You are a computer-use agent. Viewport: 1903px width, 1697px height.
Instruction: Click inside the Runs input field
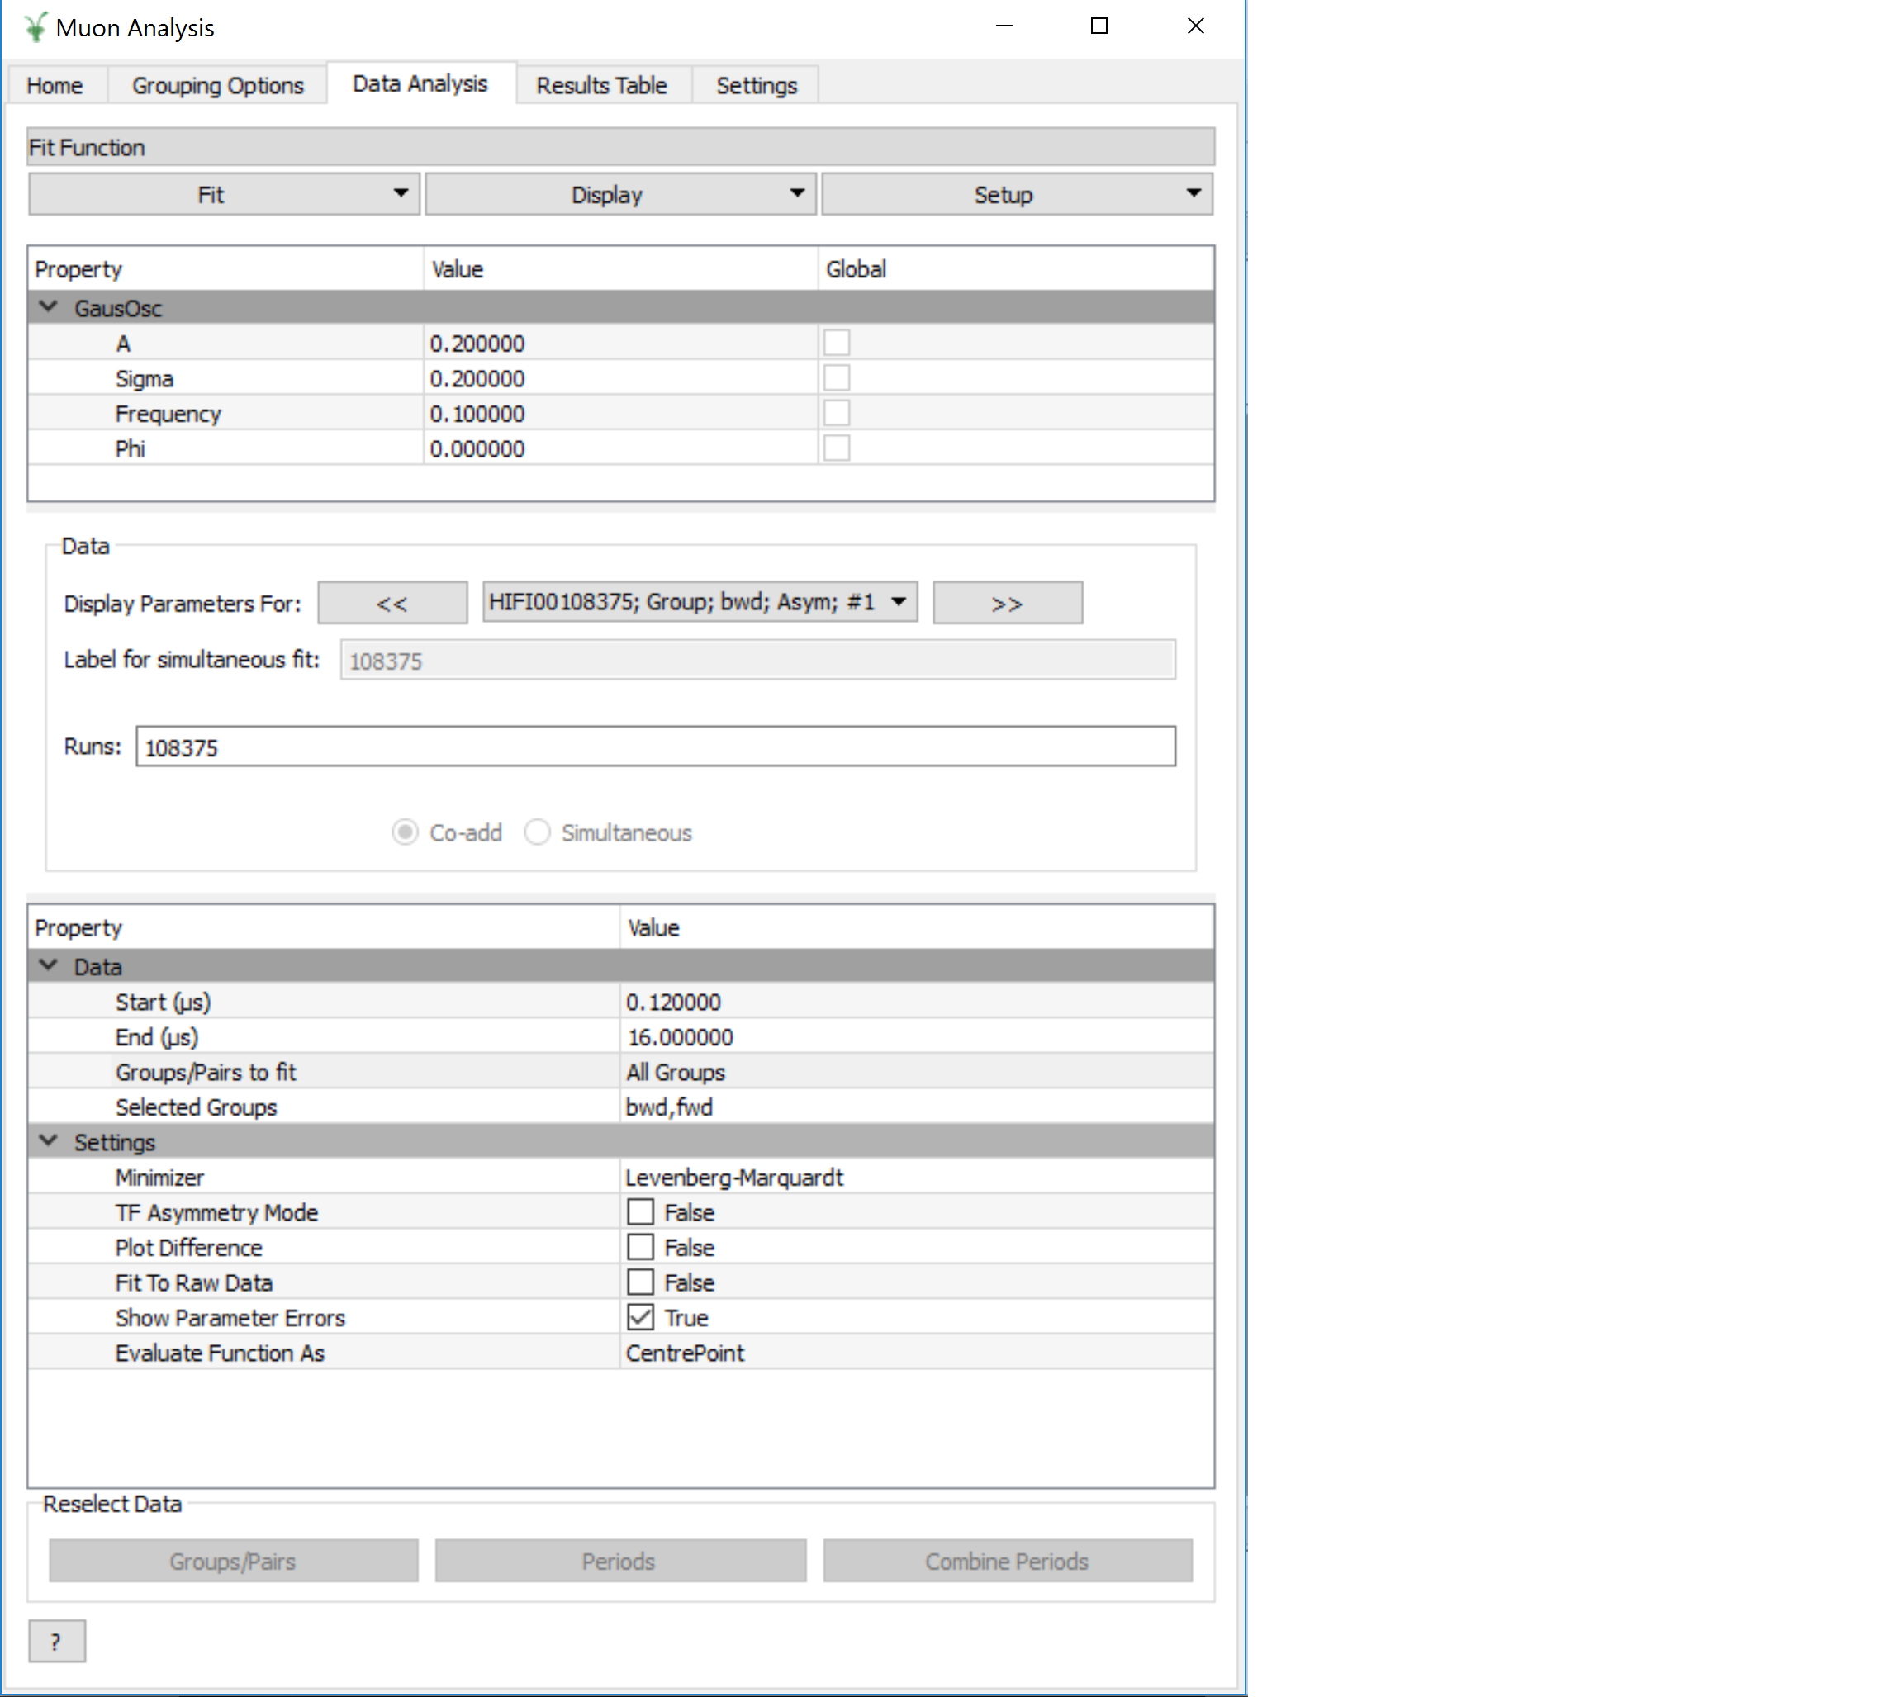pos(653,746)
